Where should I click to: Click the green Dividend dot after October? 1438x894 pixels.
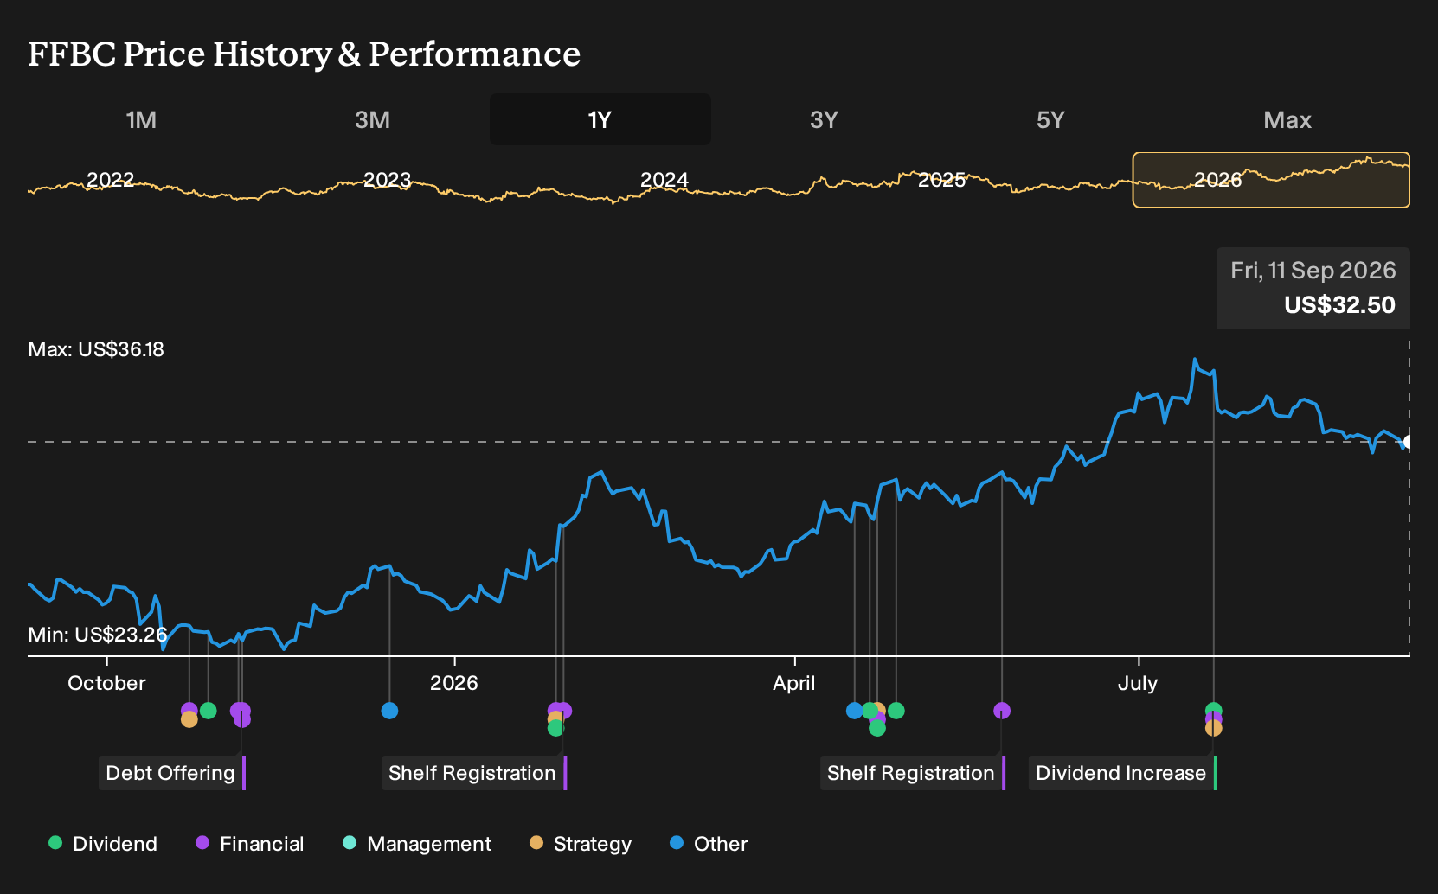[x=208, y=711]
